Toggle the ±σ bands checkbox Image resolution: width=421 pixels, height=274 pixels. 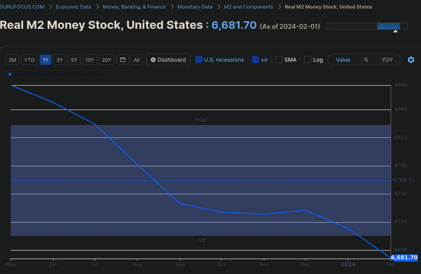[x=254, y=59]
